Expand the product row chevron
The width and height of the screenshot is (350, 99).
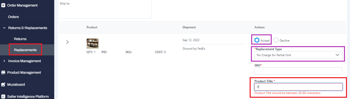pos(67,42)
